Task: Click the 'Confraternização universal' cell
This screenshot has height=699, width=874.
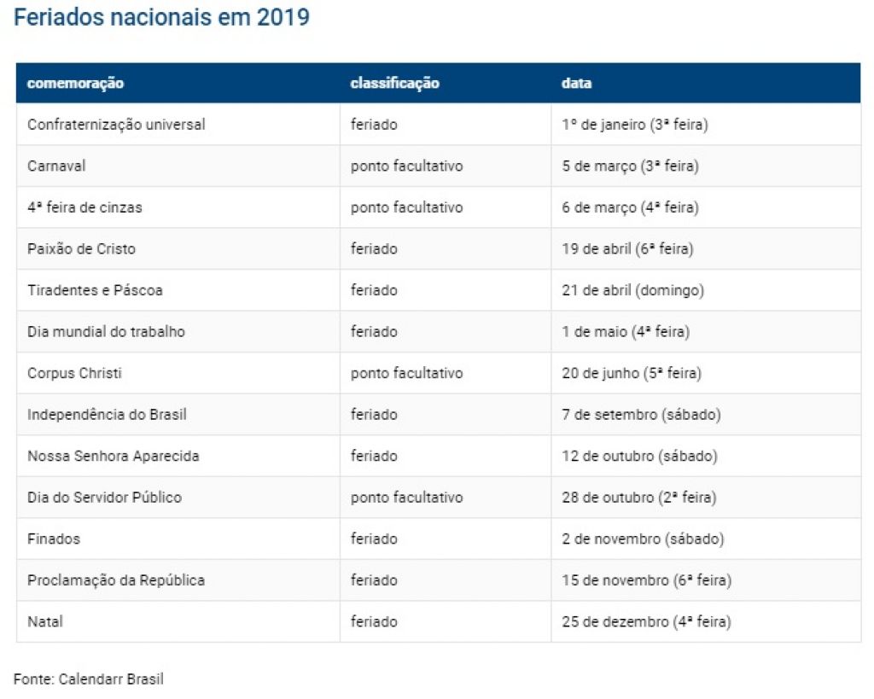Action: (116, 125)
